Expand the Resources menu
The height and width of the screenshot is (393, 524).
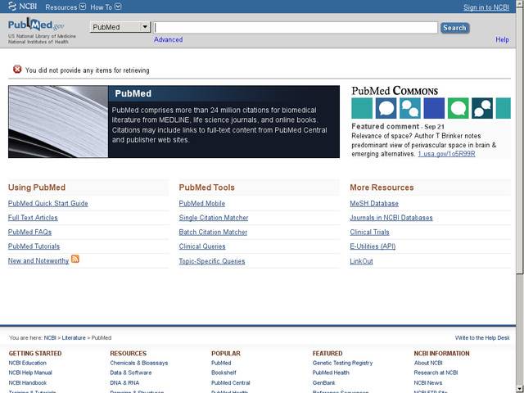pos(65,7)
